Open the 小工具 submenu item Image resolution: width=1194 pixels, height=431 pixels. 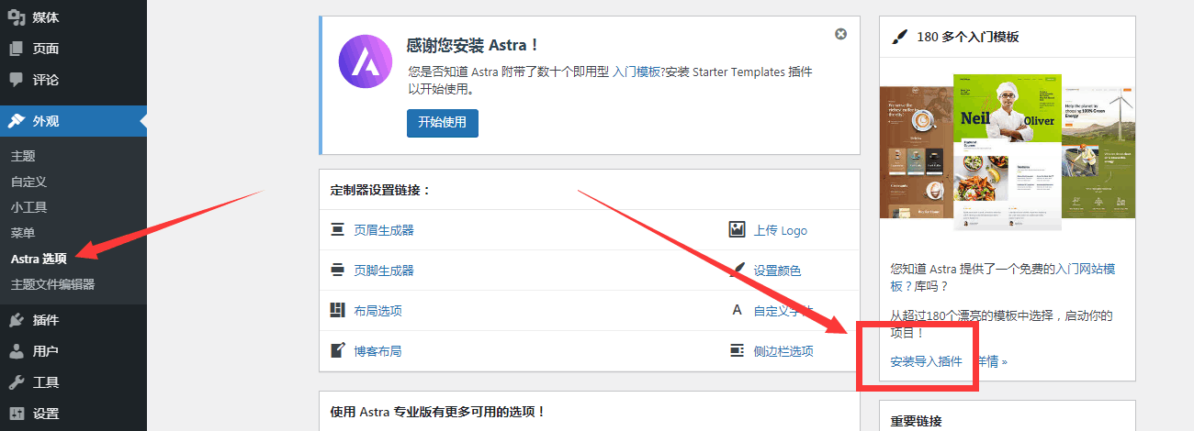pyautogui.click(x=28, y=207)
